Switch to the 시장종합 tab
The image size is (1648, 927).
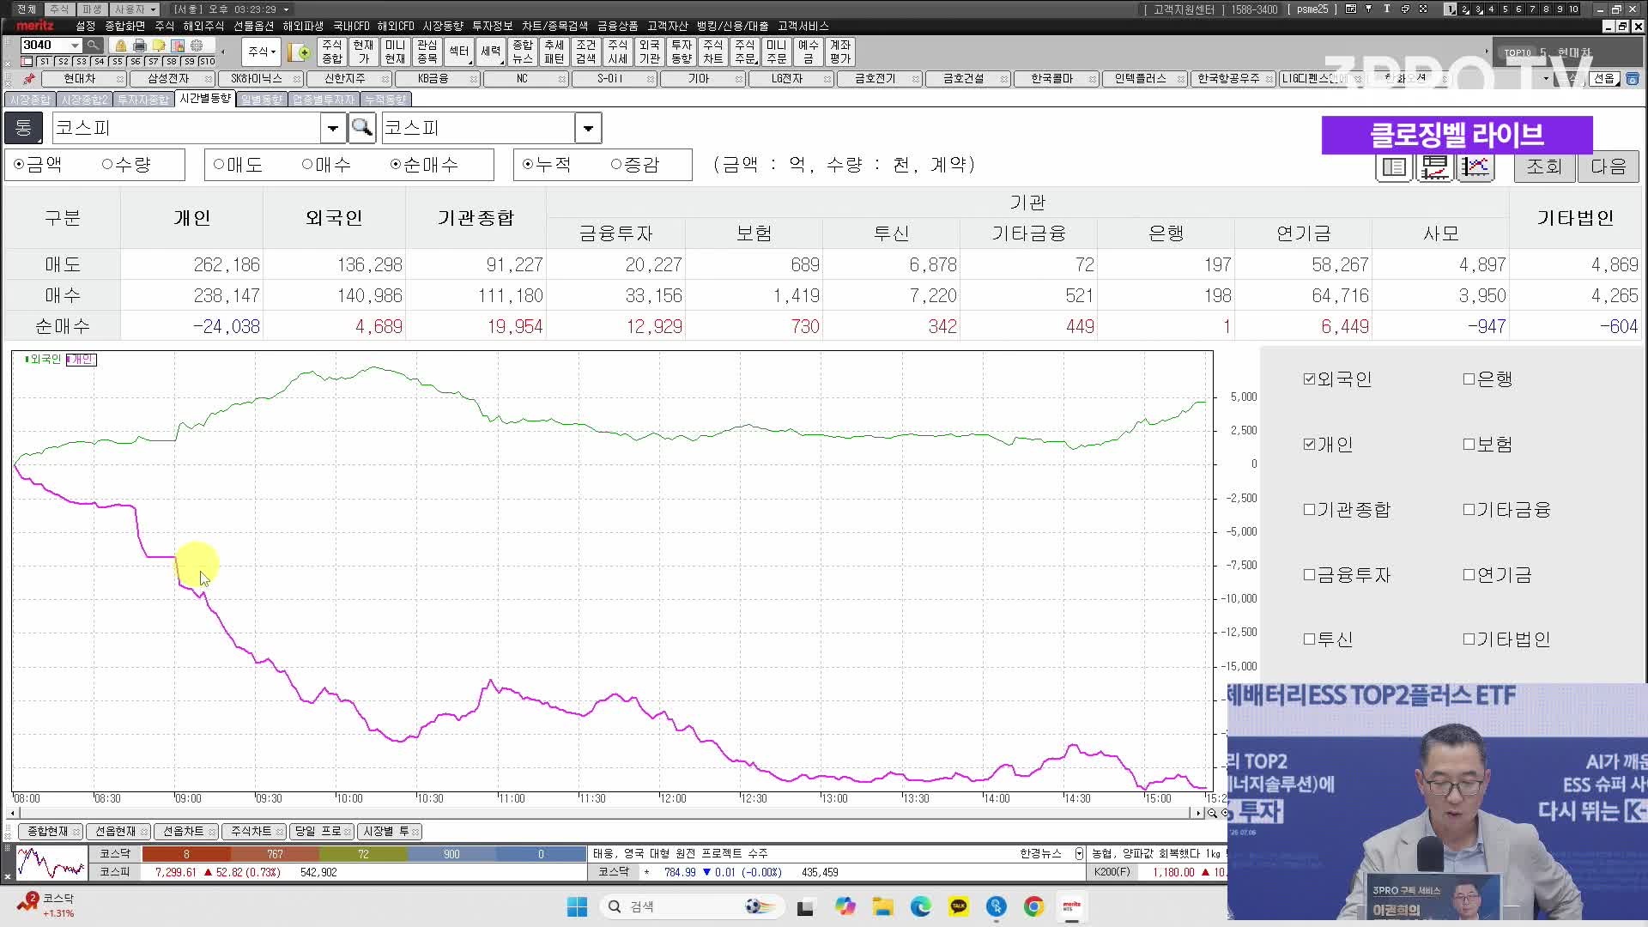30,100
